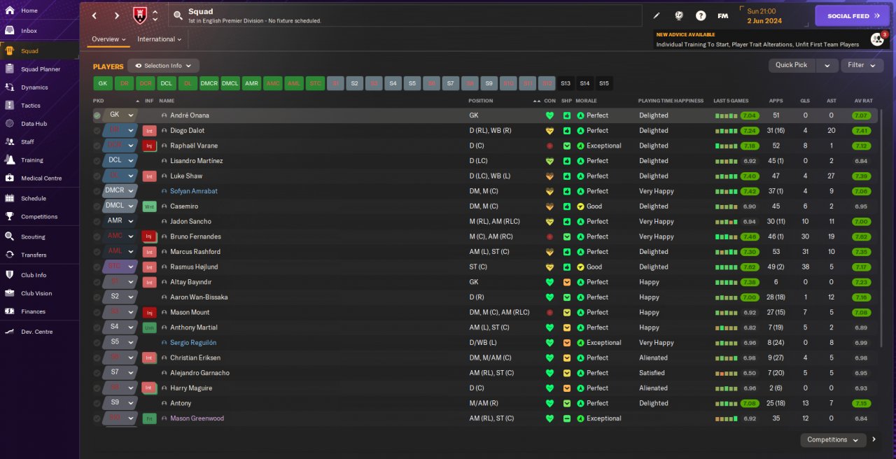
Task: Open the International tab menu
Action: (x=160, y=39)
